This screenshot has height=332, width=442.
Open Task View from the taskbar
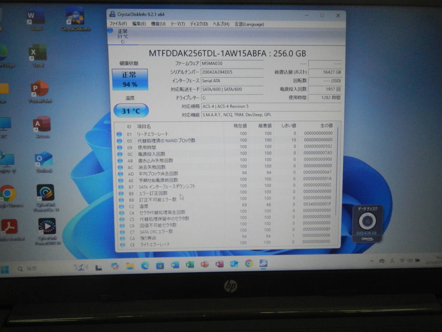click(98, 267)
